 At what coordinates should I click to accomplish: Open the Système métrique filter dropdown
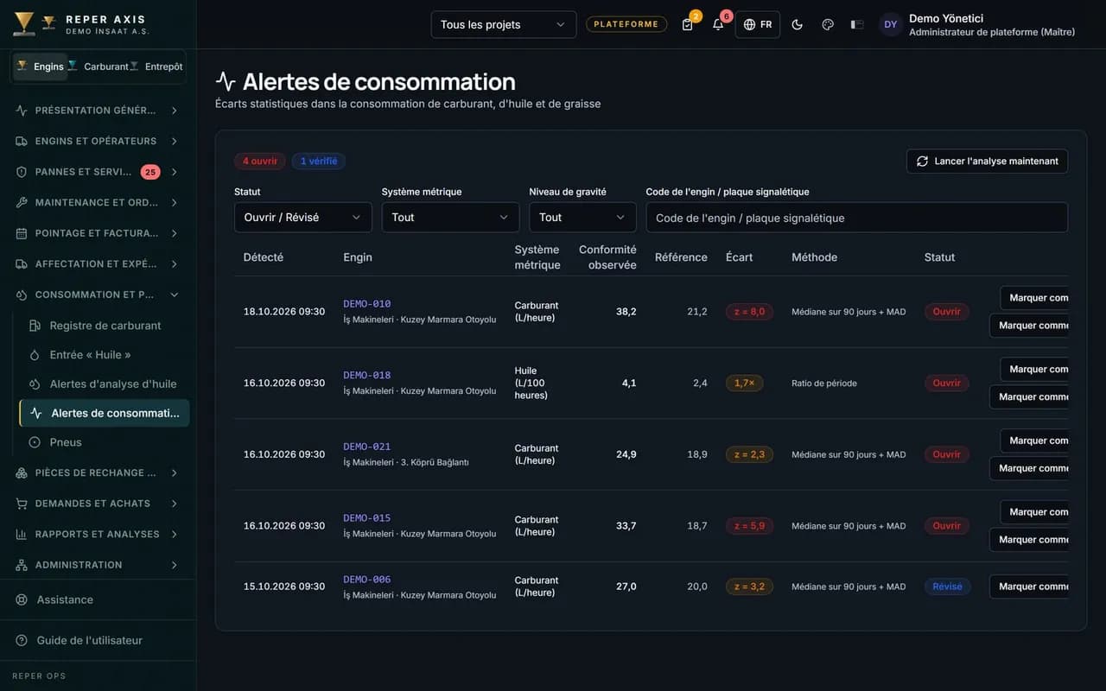click(x=451, y=218)
